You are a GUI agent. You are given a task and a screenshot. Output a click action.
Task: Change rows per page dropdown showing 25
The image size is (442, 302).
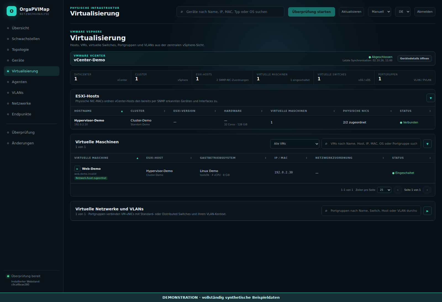(384, 190)
